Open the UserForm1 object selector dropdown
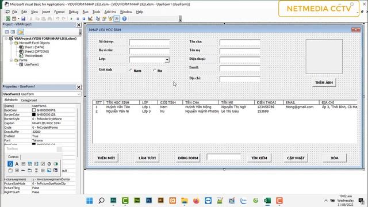The width and height of the screenshot is (368, 207). coord(79,94)
